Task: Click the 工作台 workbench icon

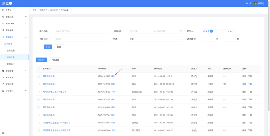Action: coord(3,10)
